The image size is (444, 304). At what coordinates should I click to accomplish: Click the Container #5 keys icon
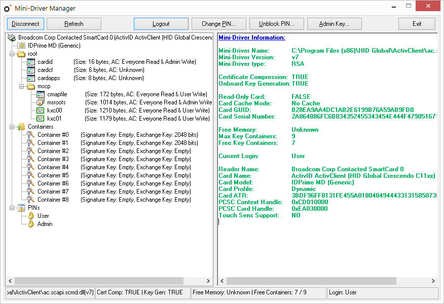30,175
